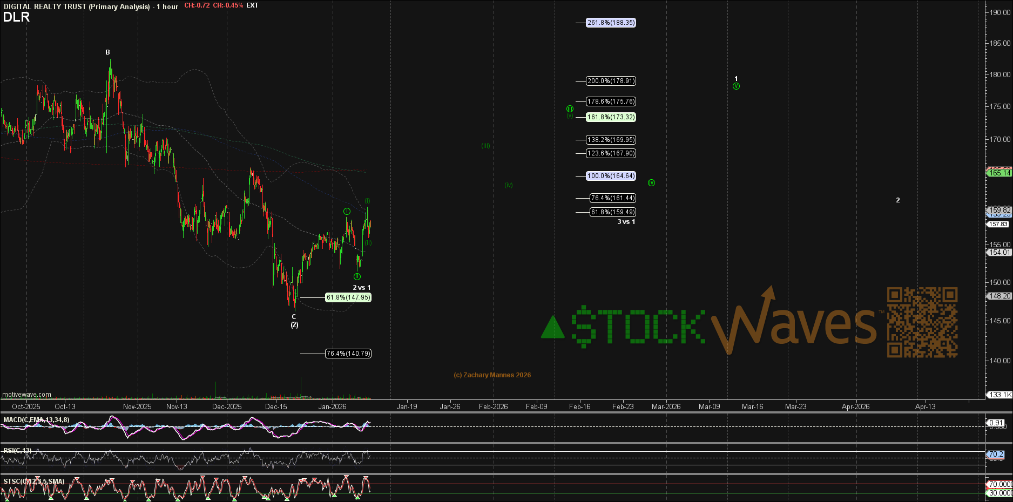Select the C (2) wave low label
Image resolution: width=1013 pixels, height=502 pixels.
(x=294, y=321)
